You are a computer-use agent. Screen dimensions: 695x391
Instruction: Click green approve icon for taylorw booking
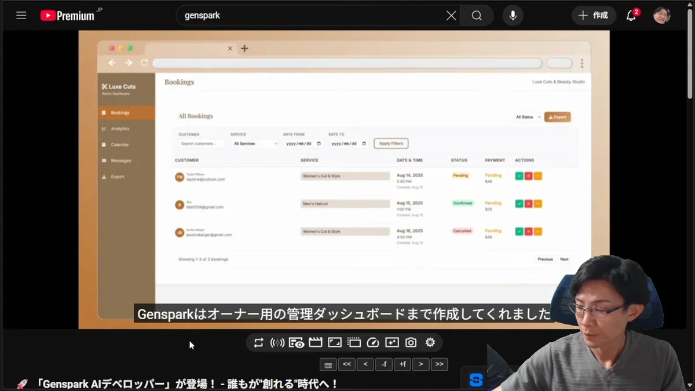point(519,176)
